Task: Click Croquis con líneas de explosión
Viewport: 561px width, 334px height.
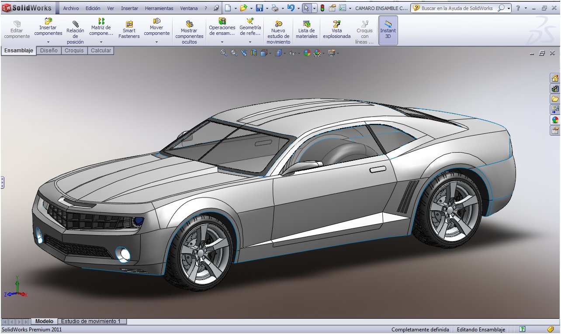Action: point(364,32)
